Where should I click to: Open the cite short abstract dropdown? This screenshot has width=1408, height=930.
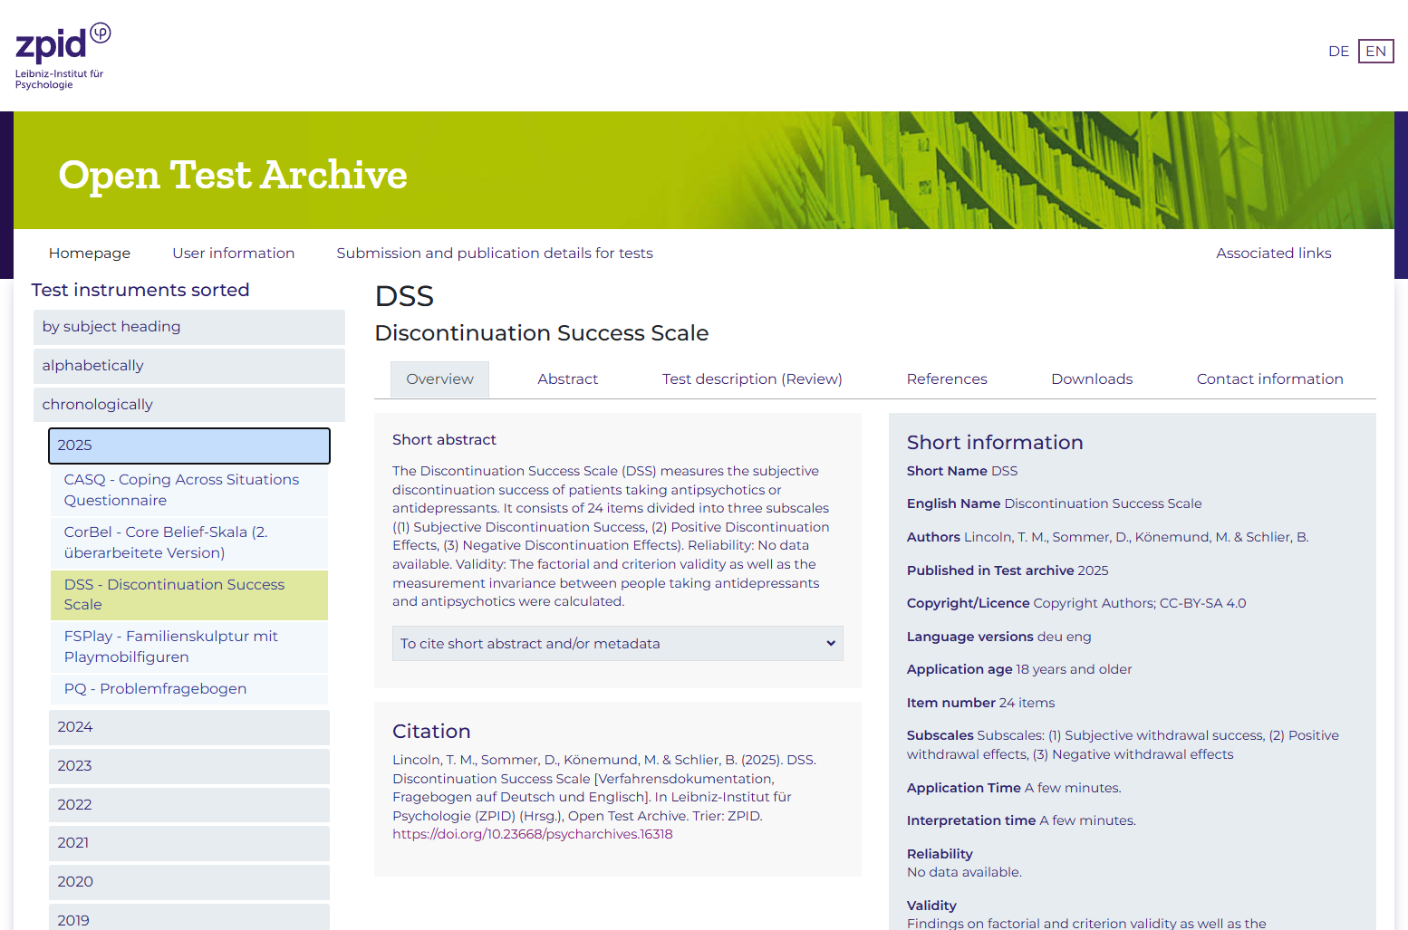coord(617,644)
